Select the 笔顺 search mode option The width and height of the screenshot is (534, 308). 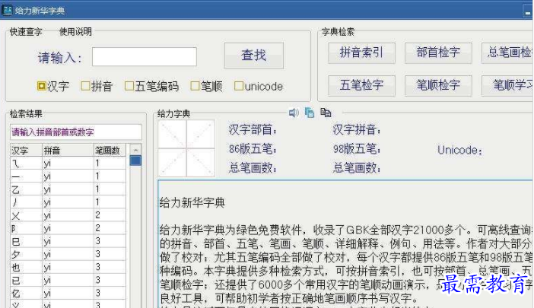tap(206, 86)
